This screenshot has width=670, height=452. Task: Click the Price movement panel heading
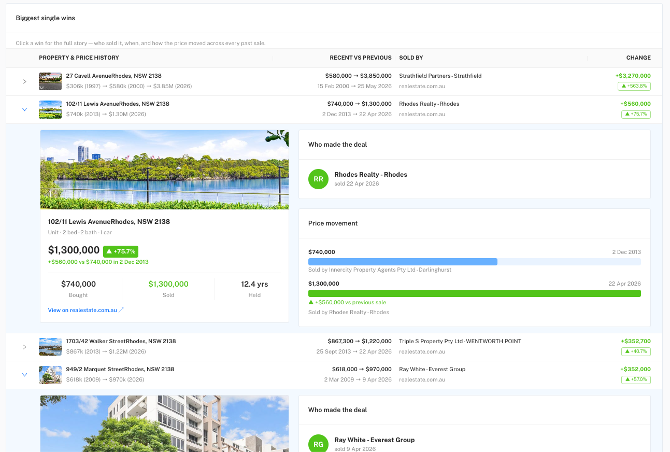click(x=333, y=223)
